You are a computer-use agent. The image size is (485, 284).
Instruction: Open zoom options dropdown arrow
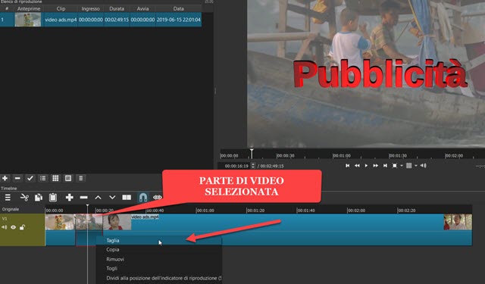[402, 166]
